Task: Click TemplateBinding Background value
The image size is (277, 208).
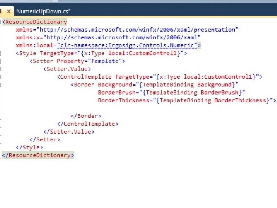Action: click(187, 85)
